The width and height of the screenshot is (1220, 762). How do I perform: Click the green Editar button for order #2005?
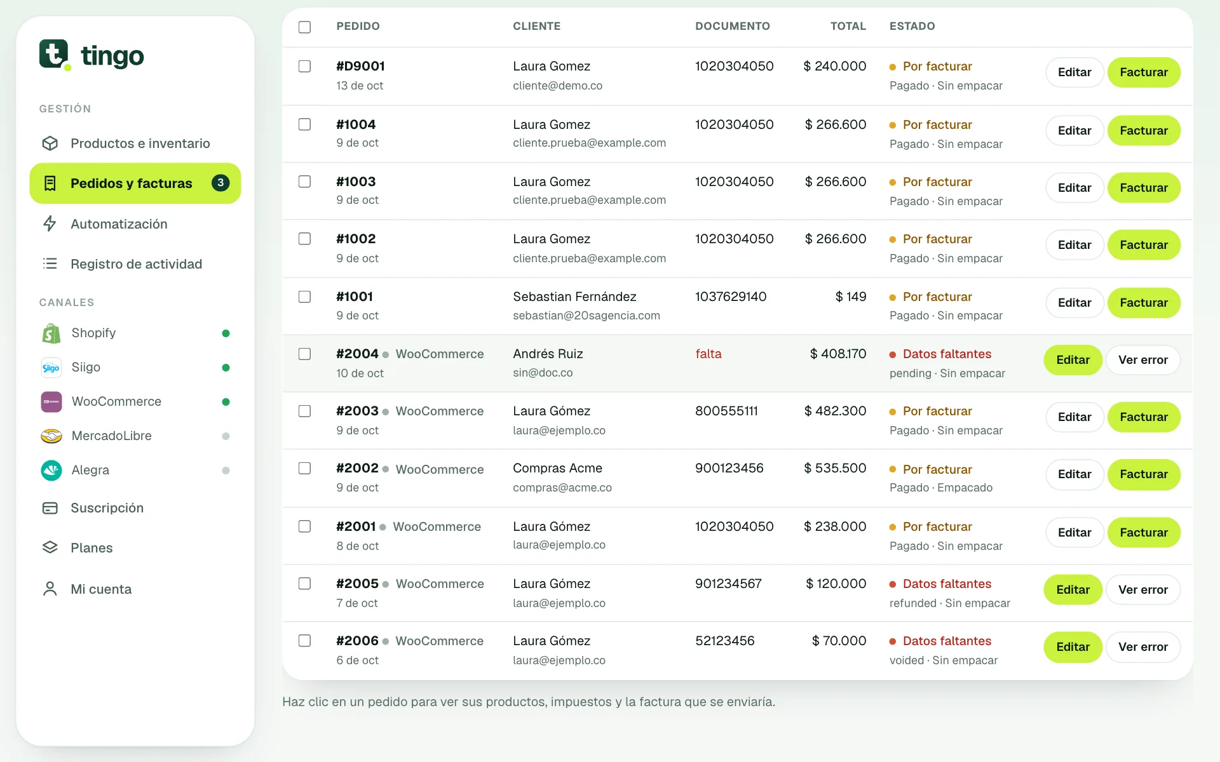1073,589
